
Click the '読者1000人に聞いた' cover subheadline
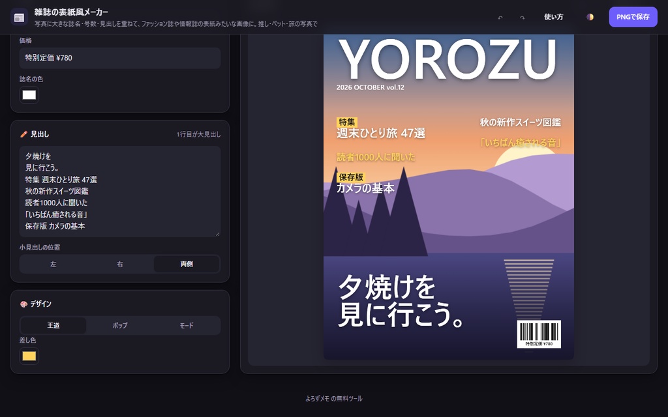(x=376, y=157)
